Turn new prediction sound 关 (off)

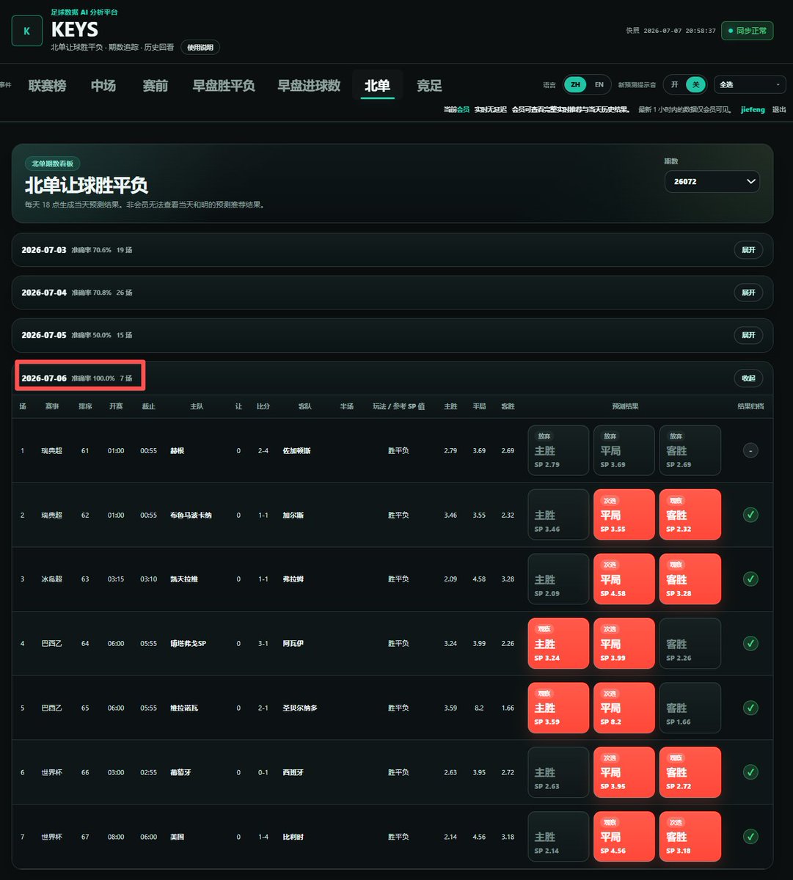tap(694, 84)
